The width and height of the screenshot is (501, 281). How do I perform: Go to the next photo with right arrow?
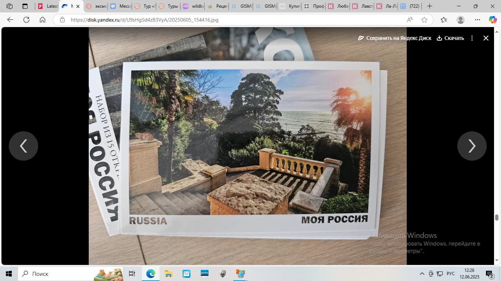click(472, 146)
